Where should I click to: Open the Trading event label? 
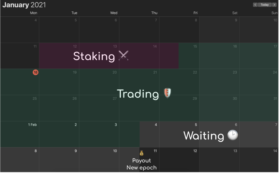click(138, 94)
